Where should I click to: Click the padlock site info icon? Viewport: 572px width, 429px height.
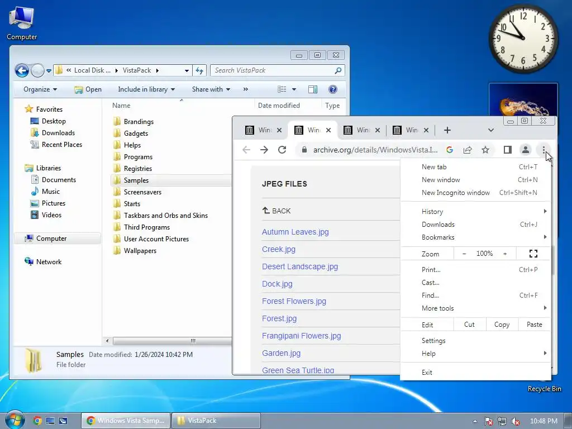tap(304, 150)
